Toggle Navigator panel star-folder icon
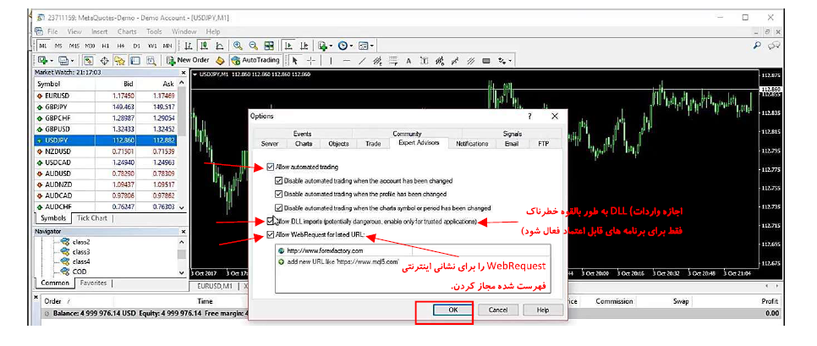The width and height of the screenshot is (817, 346). click(119, 60)
